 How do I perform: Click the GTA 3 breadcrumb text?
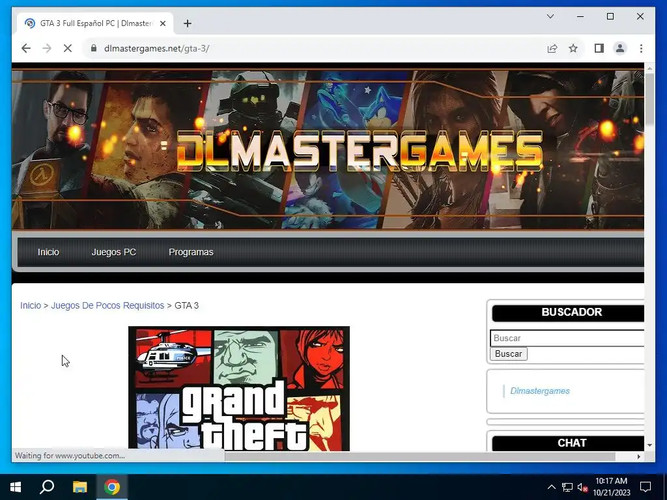point(187,305)
